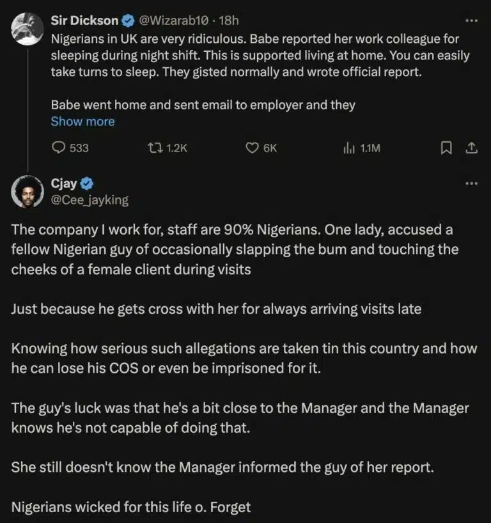This screenshot has width=491, height=523.
Task: Bookmark Sir Dickson's tweet
Action: (446, 148)
